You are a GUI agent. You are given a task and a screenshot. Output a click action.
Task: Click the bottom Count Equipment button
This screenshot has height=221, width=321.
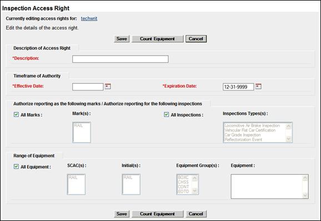click(x=157, y=214)
